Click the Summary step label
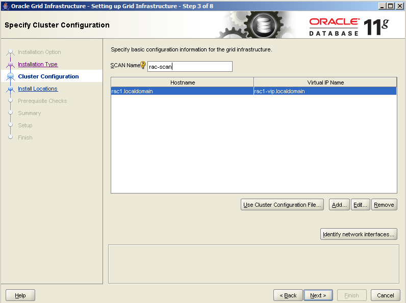406x303 pixels. point(30,113)
